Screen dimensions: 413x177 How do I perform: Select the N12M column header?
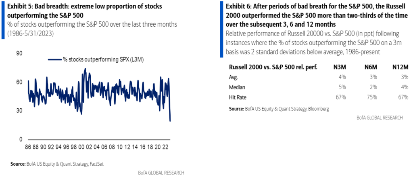400,67
